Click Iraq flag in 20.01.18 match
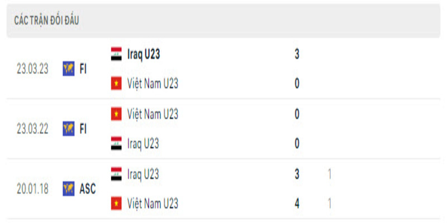Image resolution: width=447 pixels, height=223 pixels. pos(116,174)
